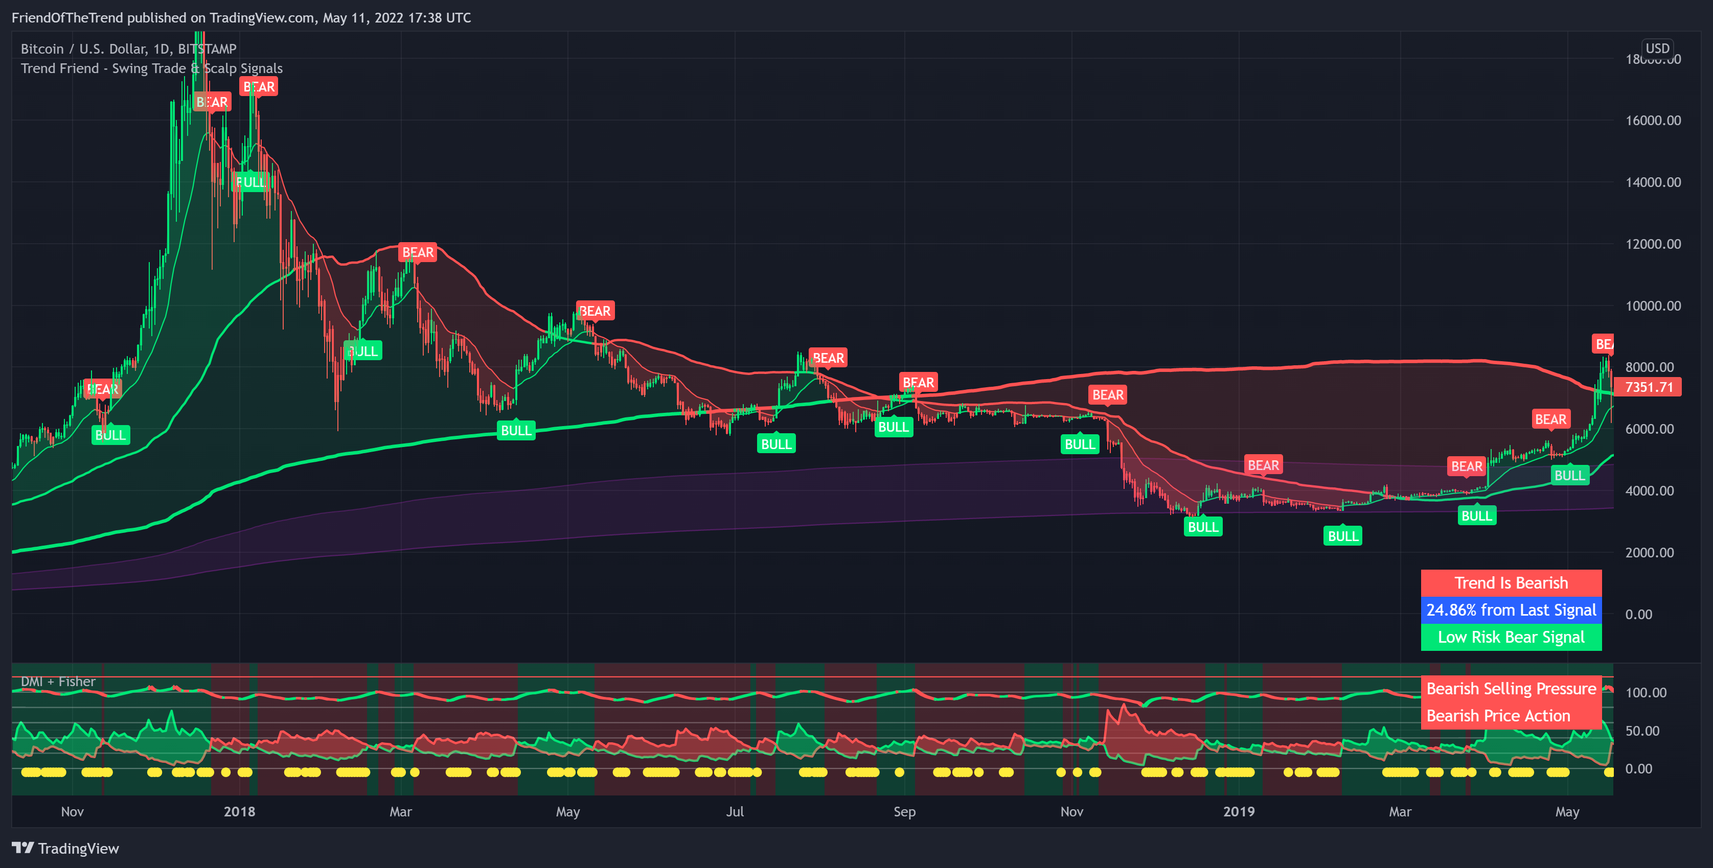The width and height of the screenshot is (1713, 868).
Task: Click the 'Trend Friend - Swing Trade & Scalp Signals' legend
Action: [x=152, y=68]
